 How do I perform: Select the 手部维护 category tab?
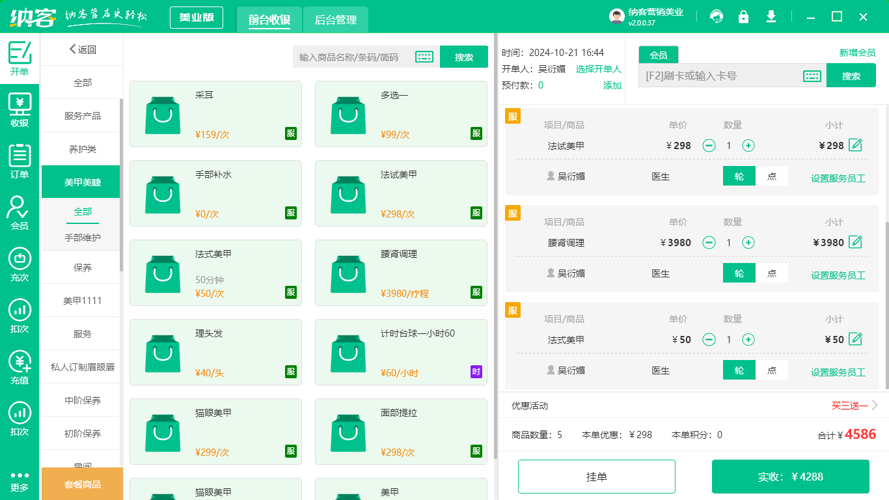click(82, 236)
